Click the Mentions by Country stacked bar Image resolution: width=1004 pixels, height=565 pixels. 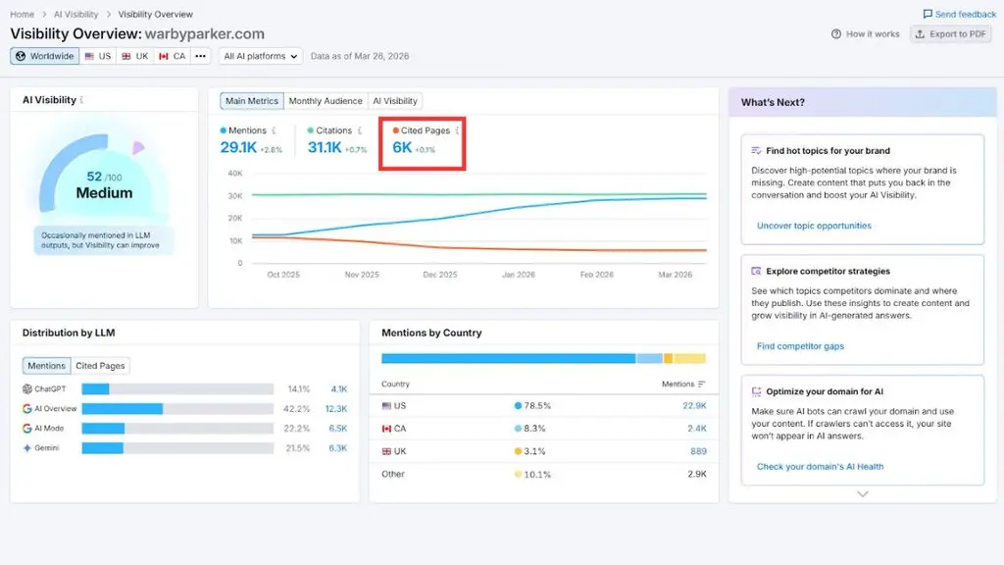click(543, 358)
